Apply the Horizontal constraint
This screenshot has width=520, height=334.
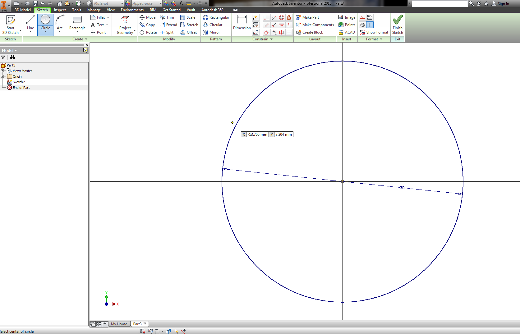pyautogui.click(x=282, y=25)
